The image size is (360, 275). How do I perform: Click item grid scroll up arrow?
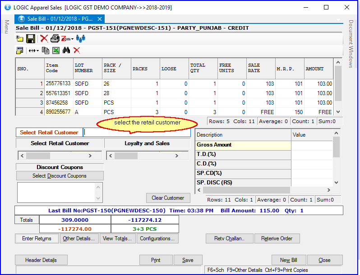(x=338, y=62)
